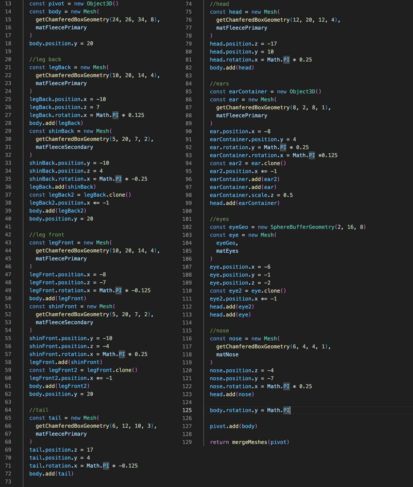
Task: Click line number 64 in gutter
Action: tap(8, 410)
